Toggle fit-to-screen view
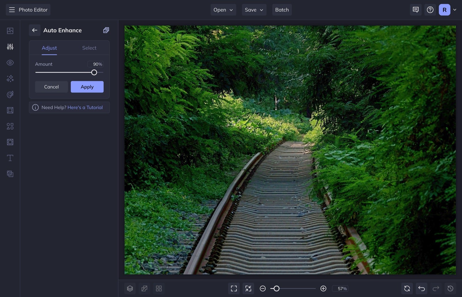The width and height of the screenshot is (462, 297). tap(248, 288)
